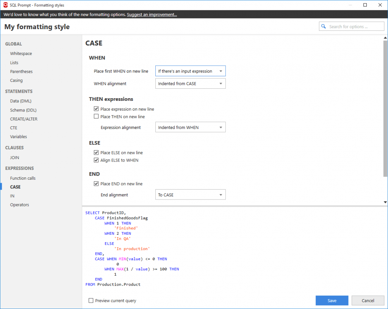Click inside the Search for options field

[x=354, y=26]
